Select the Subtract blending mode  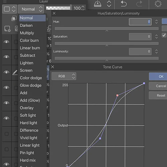tap(32, 55)
